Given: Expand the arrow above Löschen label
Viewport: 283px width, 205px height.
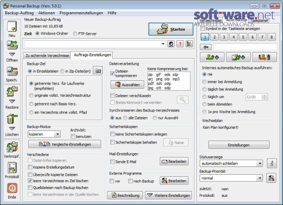Looking at the screenshot, I should (12, 129).
